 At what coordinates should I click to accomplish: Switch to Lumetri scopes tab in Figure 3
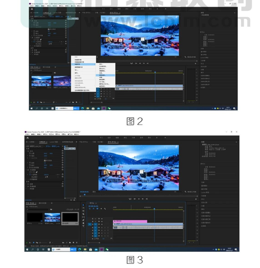54,142
